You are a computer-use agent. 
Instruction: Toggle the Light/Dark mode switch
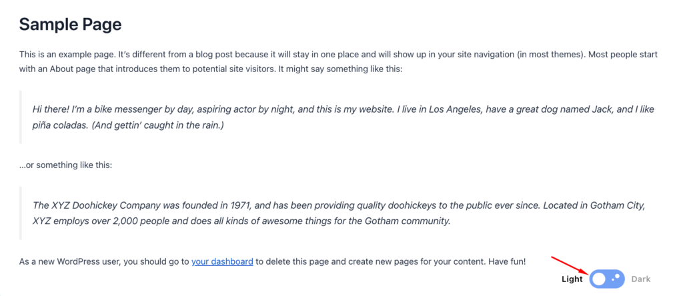pos(607,279)
